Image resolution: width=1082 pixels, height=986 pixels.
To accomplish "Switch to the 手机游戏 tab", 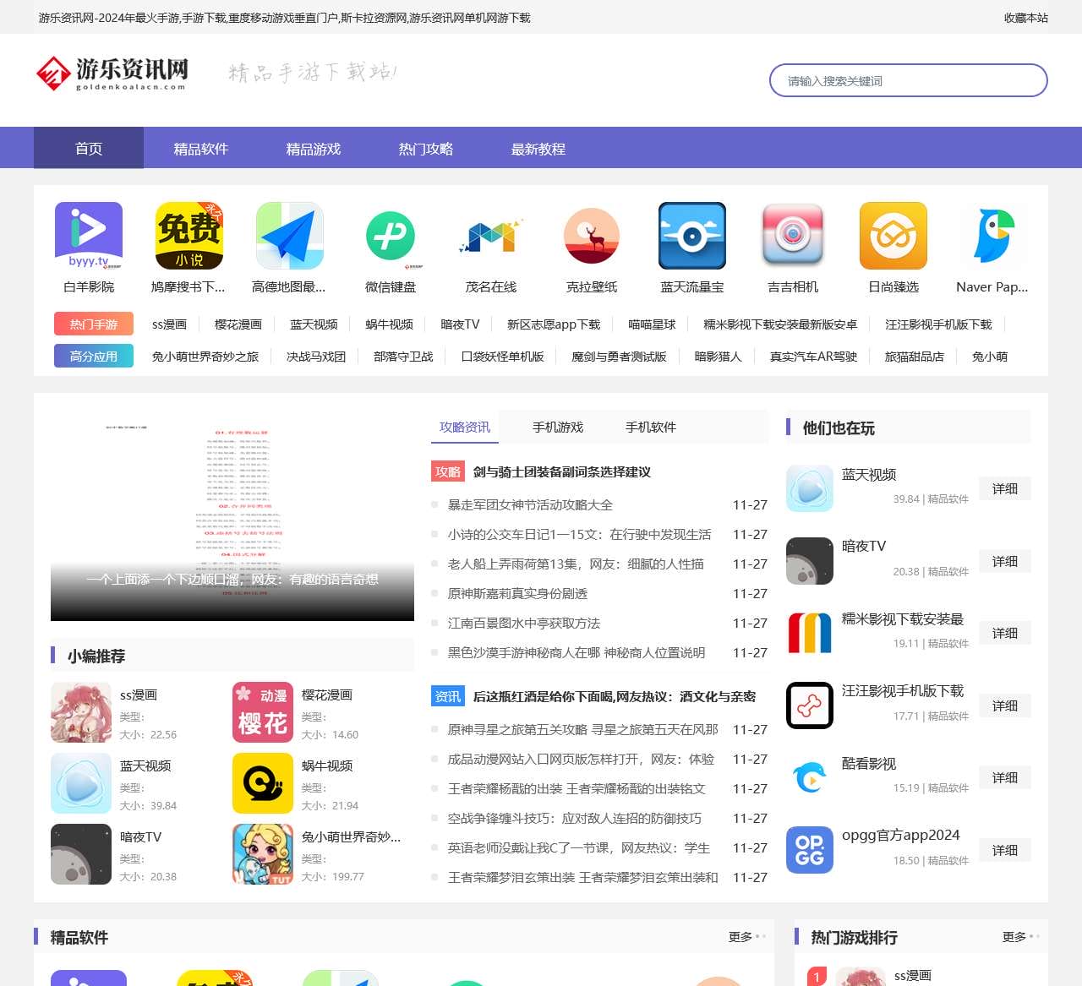I will [x=558, y=427].
